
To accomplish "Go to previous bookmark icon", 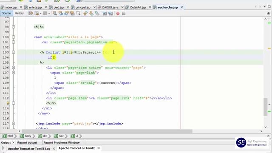I will [85, 13].
